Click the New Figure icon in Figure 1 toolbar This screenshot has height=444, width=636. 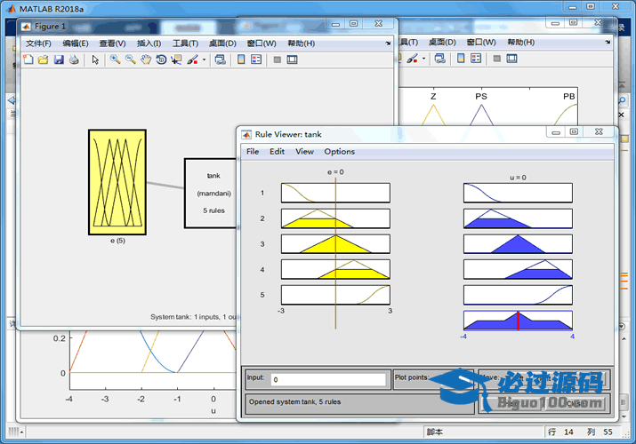[x=28, y=59]
